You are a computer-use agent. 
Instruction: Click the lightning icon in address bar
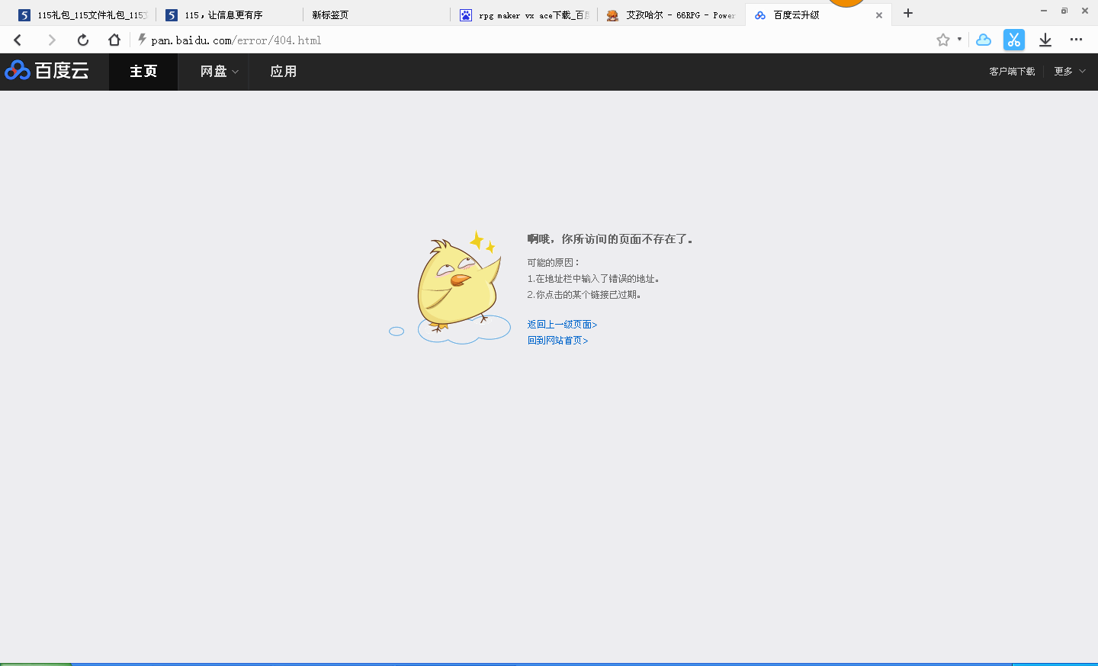coord(142,40)
